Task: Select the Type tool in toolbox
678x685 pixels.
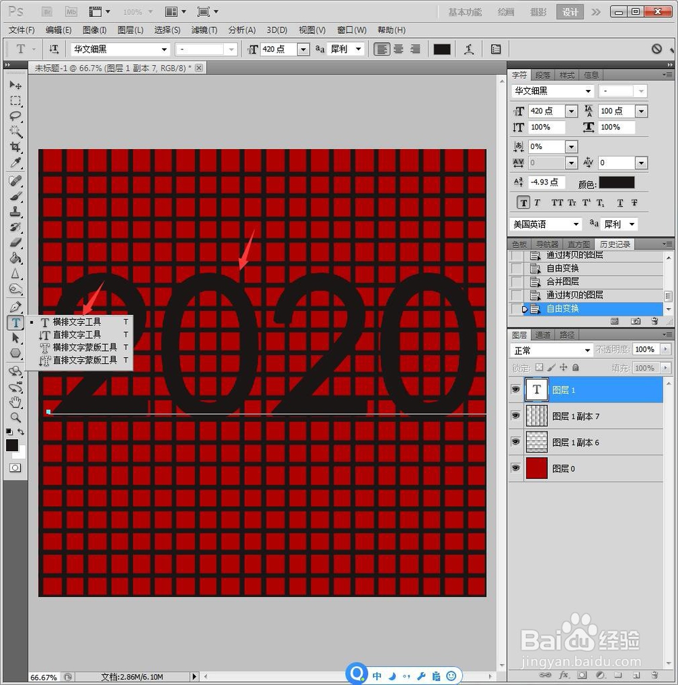Action: (16, 323)
